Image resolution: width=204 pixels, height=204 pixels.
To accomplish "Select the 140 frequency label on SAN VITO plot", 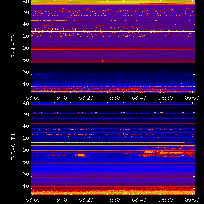I will coord(24,24).
